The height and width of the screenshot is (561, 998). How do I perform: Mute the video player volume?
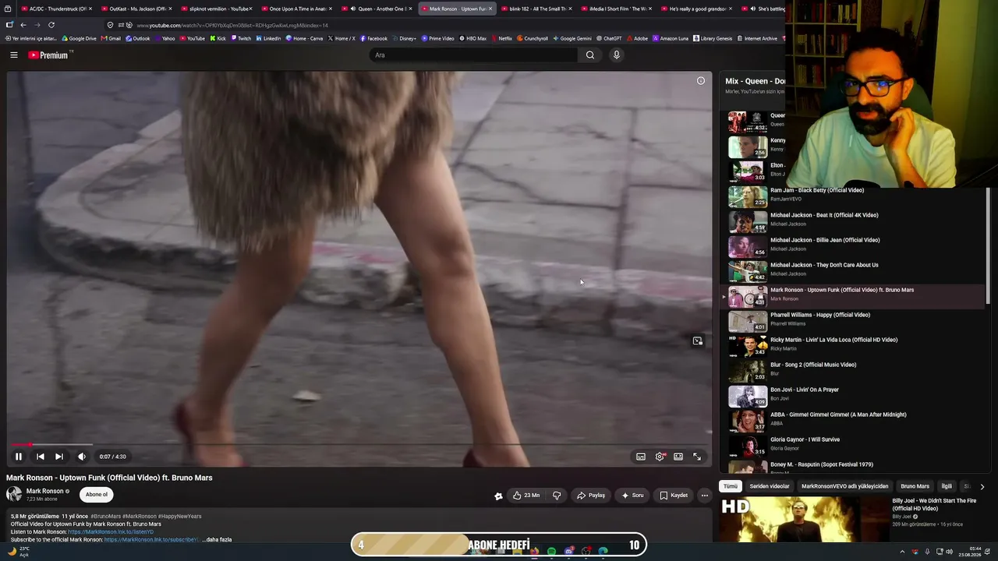[82, 457]
